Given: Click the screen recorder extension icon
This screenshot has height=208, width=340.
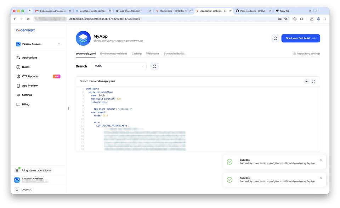Looking at the screenshot, I should 302,19.
